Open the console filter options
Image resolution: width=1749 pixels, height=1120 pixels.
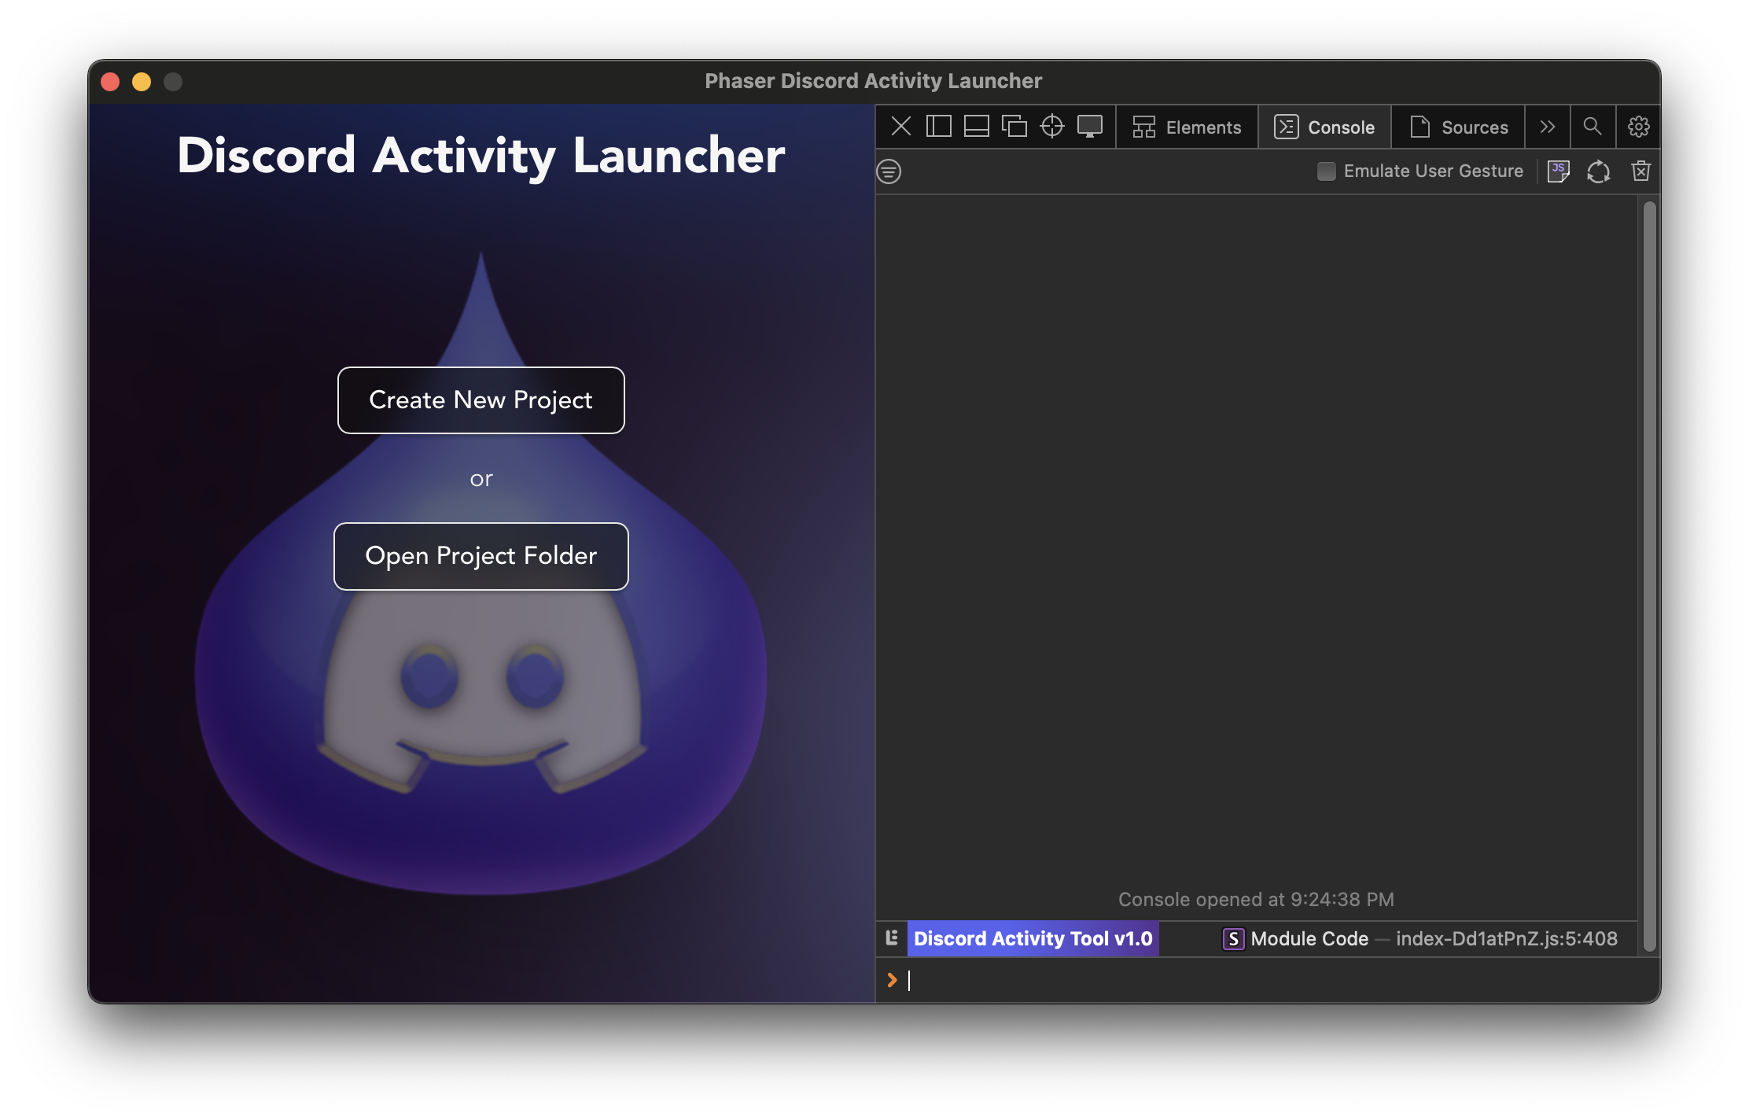click(x=889, y=171)
